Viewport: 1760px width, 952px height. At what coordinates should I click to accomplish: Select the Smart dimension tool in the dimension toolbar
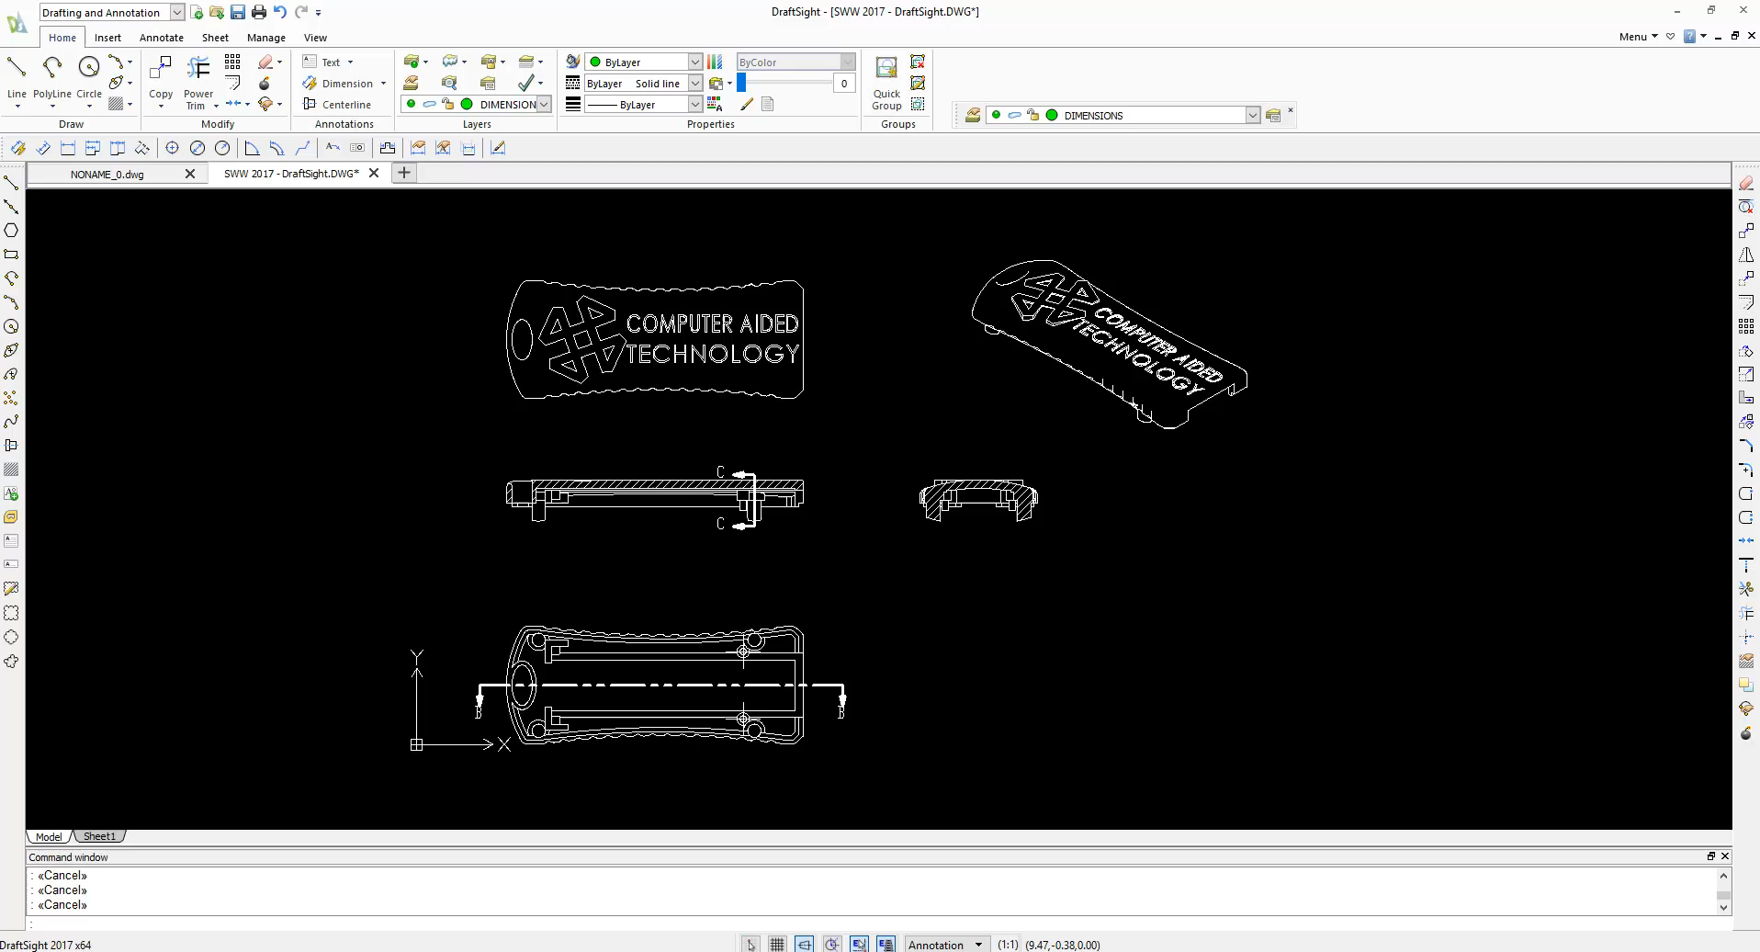[x=17, y=148]
